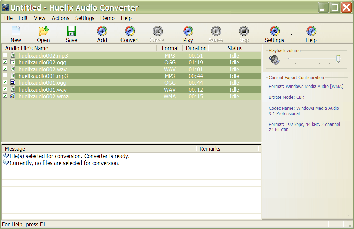Viewport: 354px width, 229px height.
Task: Adjust the Playback volume slider handle
Action: [338, 59]
